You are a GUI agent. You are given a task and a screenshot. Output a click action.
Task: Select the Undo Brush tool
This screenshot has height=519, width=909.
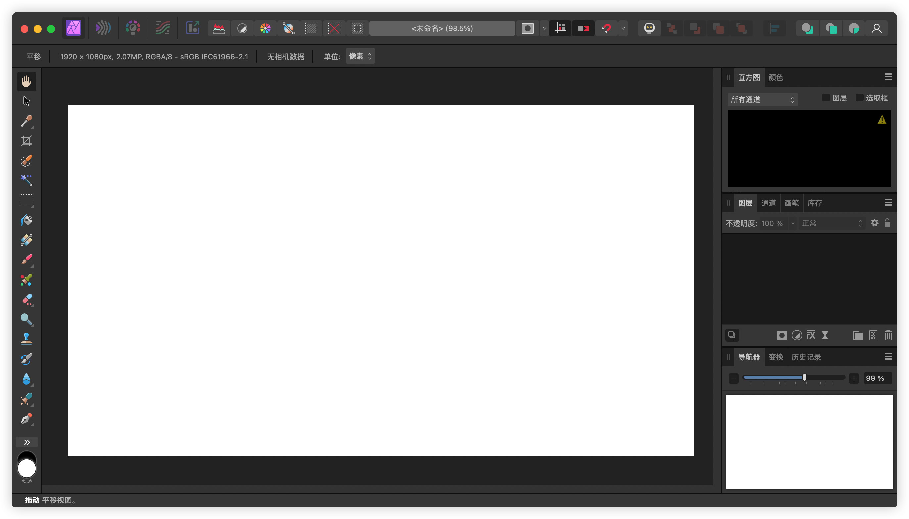[x=26, y=359]
